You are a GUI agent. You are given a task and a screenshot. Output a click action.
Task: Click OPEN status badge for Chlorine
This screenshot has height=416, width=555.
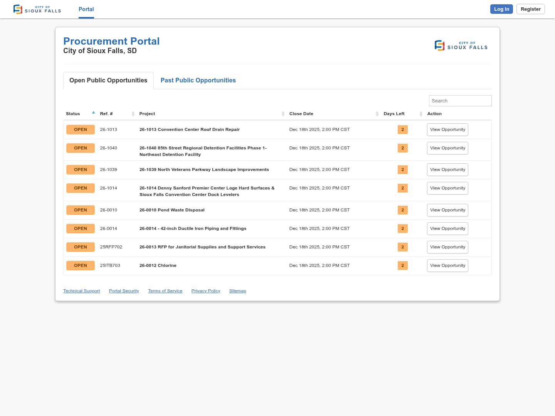click(x=80, y=265)
